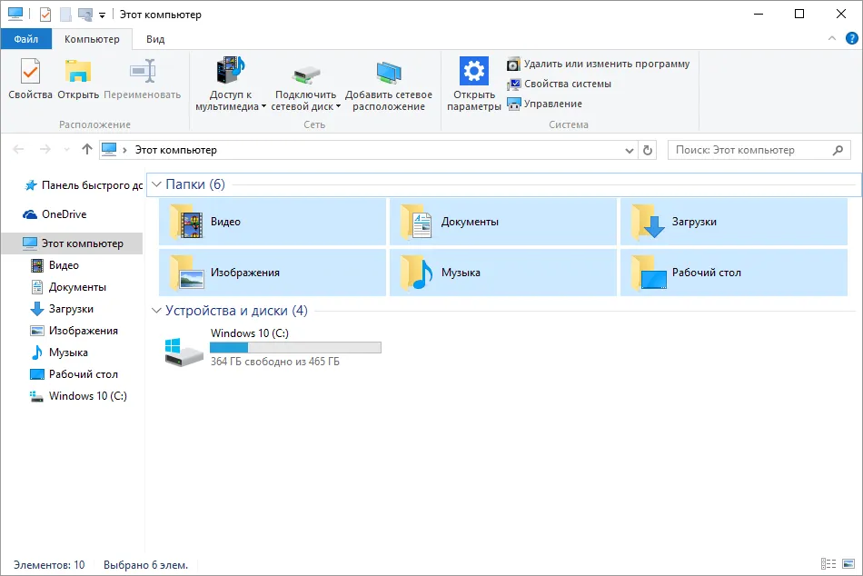Select the Документы folder tile
Image resolution: width=863 pixels, height=576 pixels.
tap(503, 222)
